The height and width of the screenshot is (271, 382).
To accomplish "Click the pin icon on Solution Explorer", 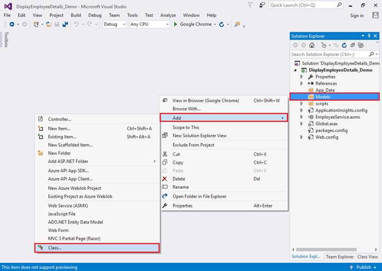I will 369,36.
